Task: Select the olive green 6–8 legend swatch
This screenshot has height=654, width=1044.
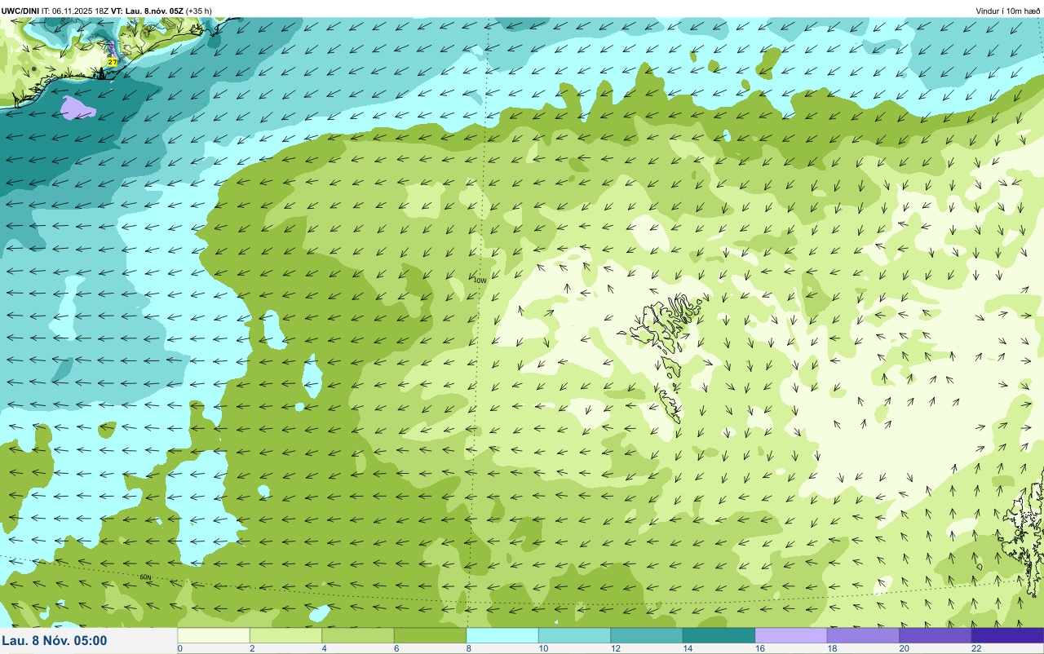Action: [430, 635]
